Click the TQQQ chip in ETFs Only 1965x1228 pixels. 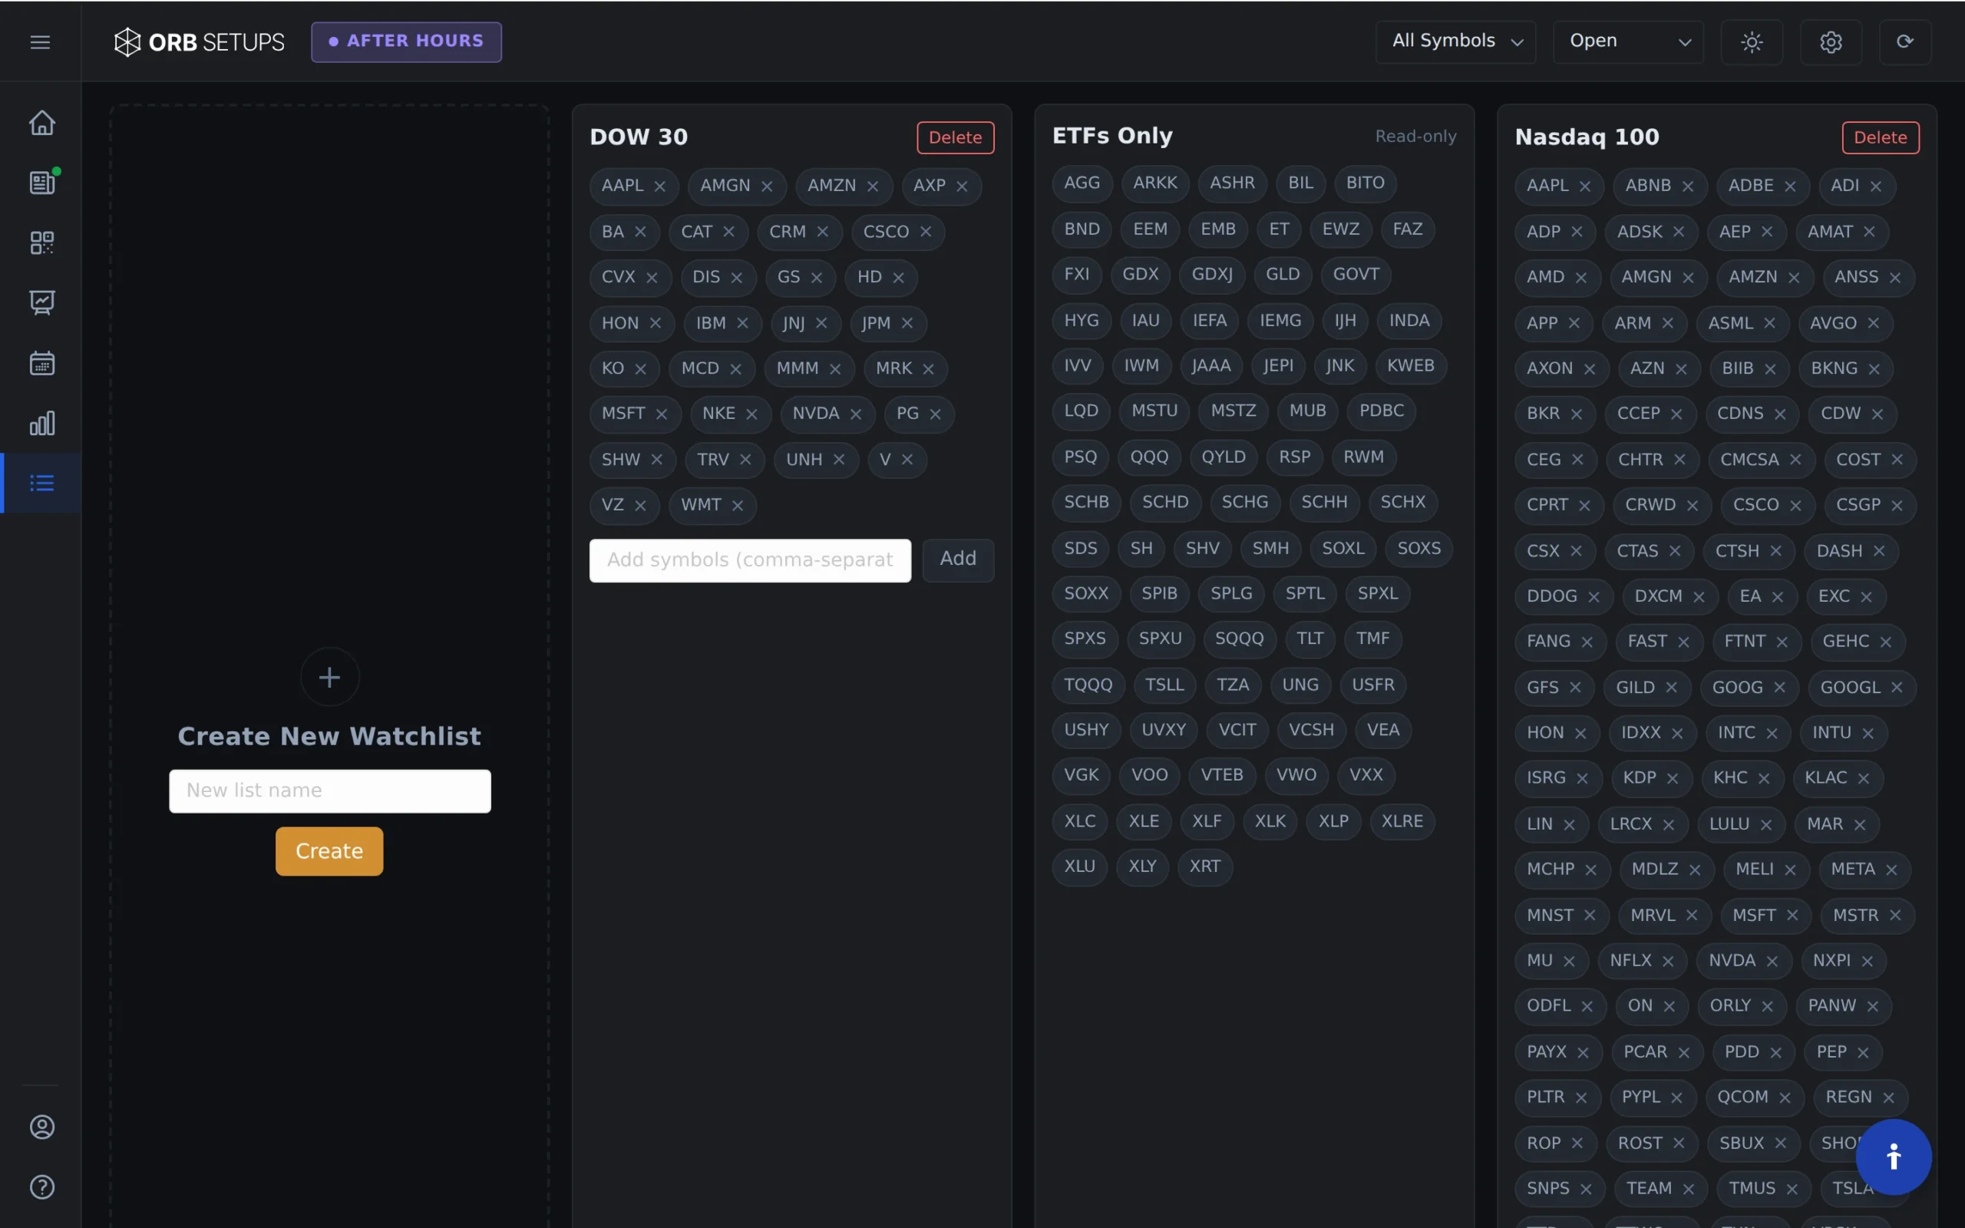point(1088,685)
